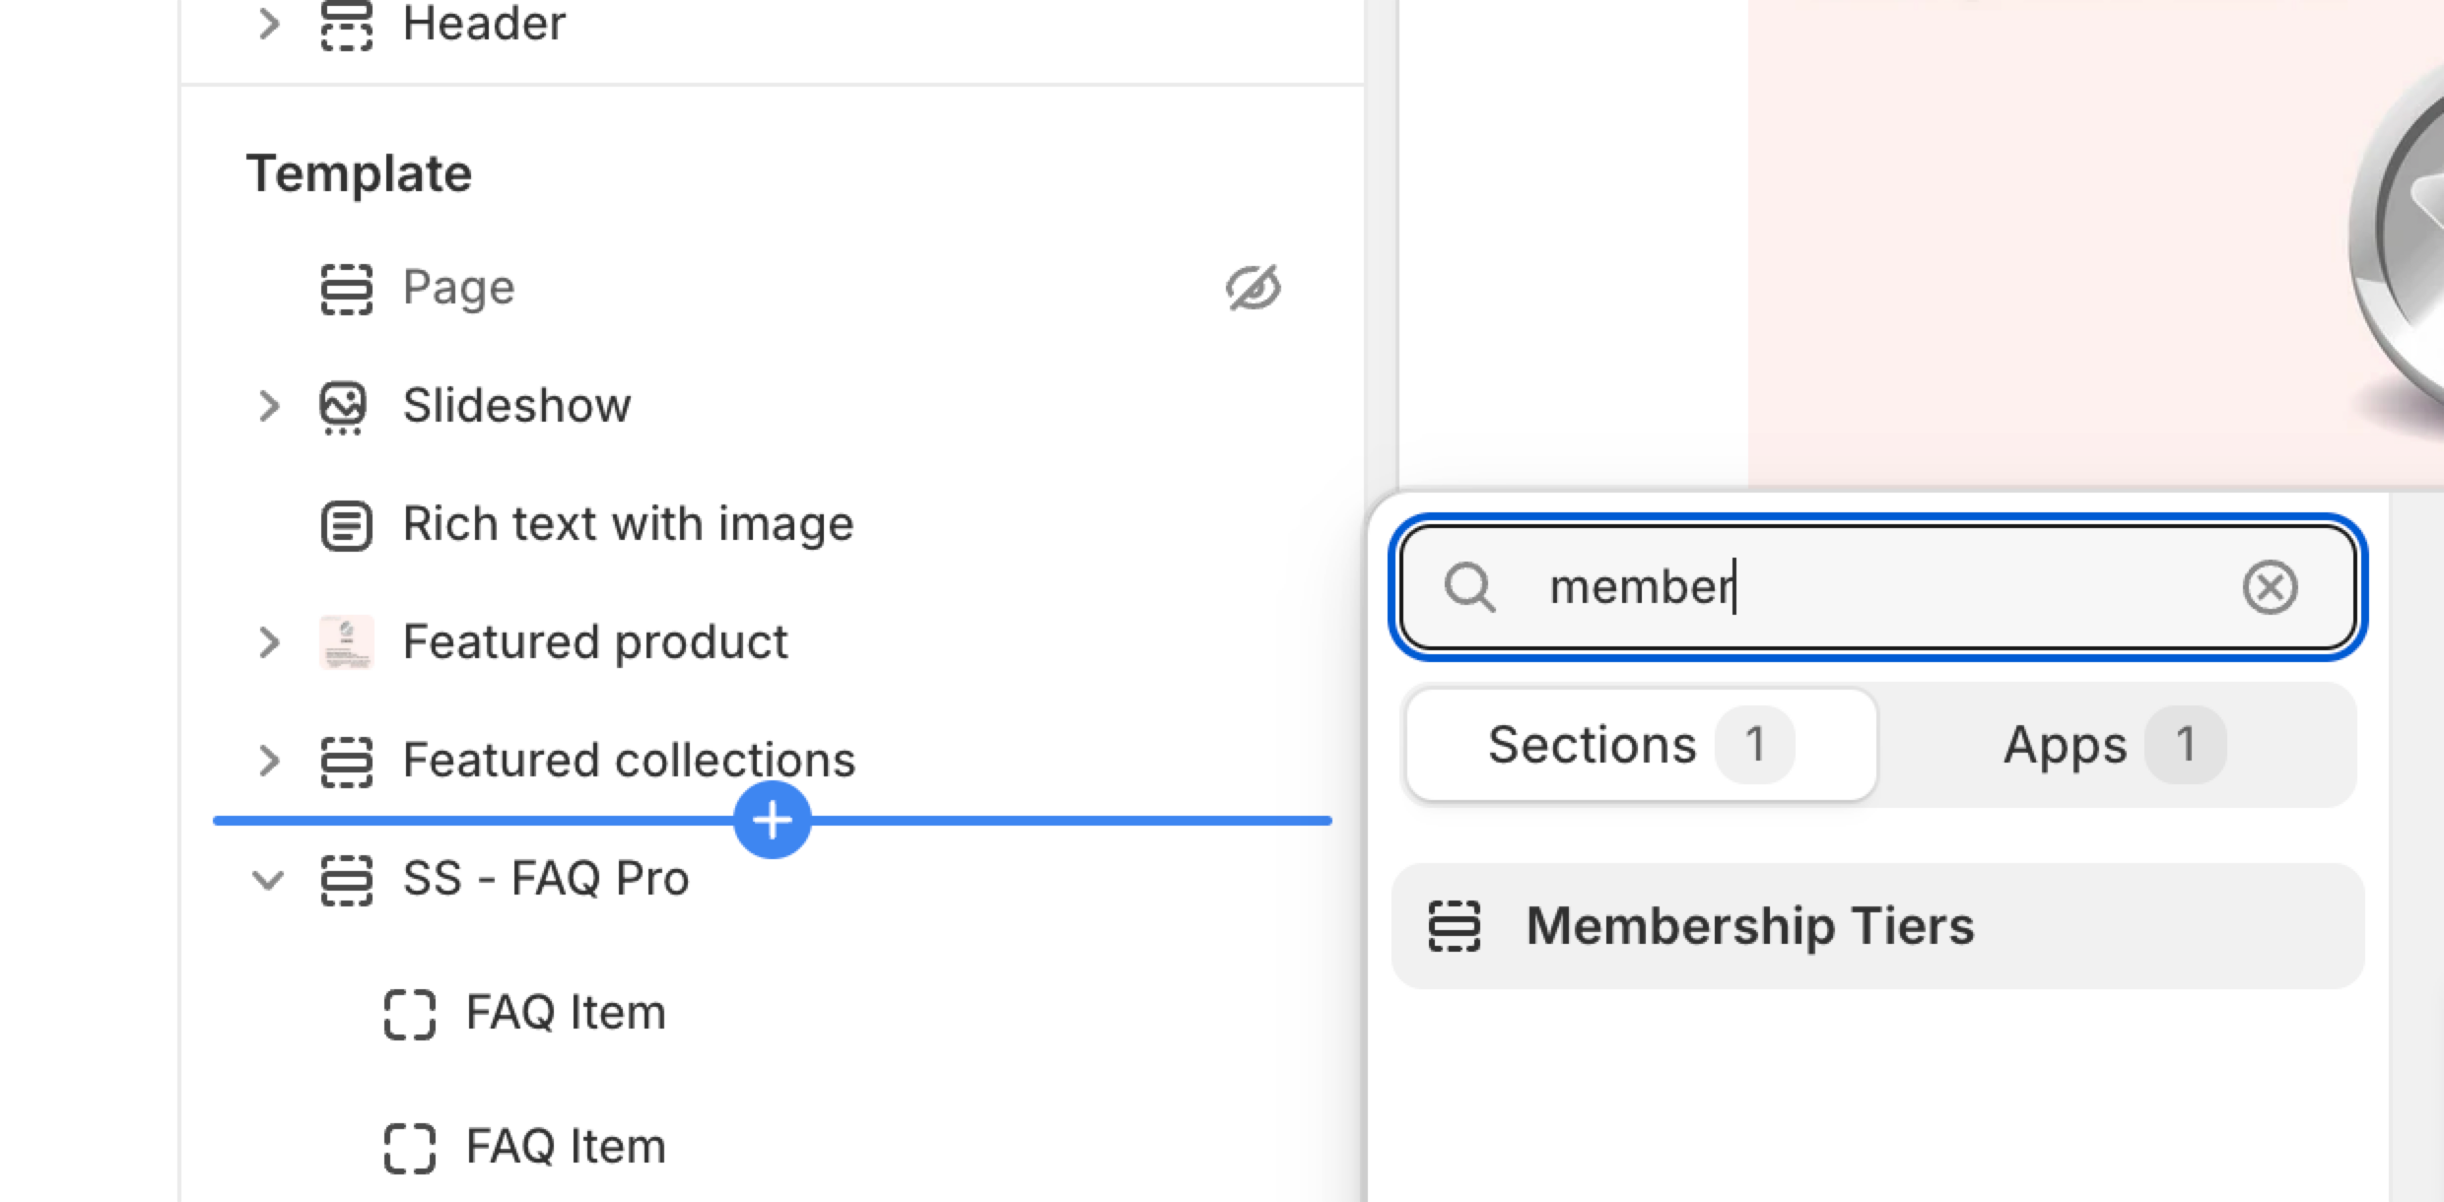
Task: Click the first FAQ Item block icon
Action: point(409,1014)
